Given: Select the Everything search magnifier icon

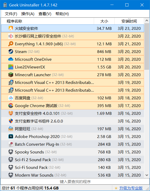Looking at the screenshot, I should [11, 44].
